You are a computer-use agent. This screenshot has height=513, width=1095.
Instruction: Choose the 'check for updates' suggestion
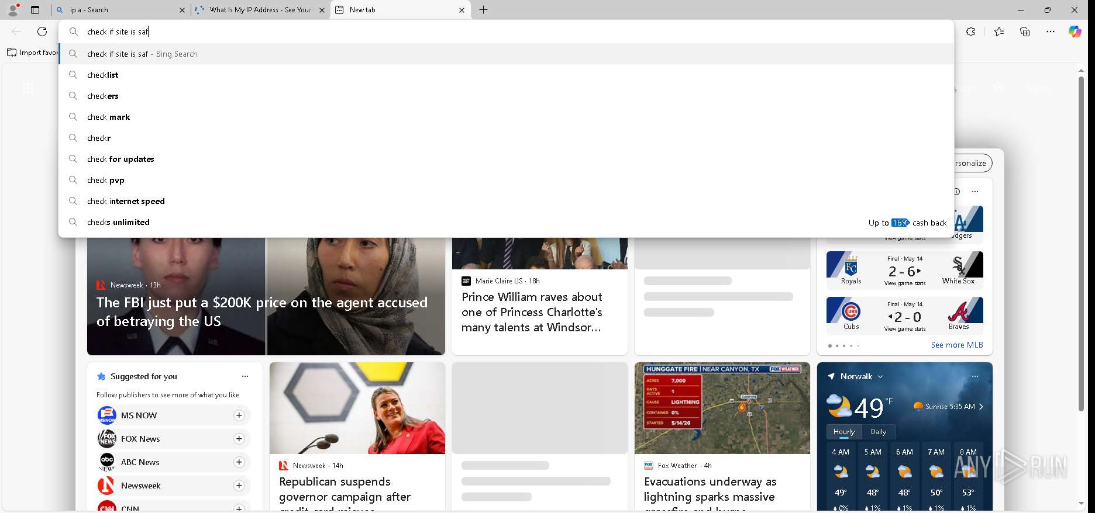coord(506,159)
